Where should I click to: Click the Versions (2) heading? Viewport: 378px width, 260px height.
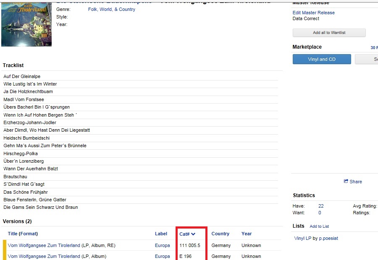(x=17, y=221)
